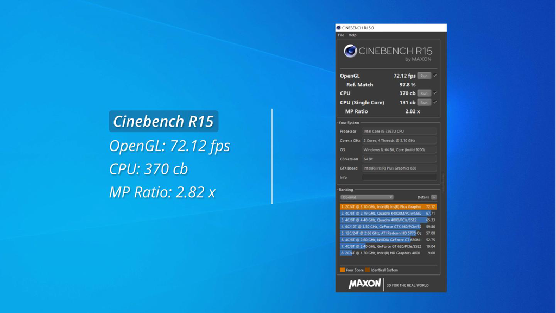Select ranking row 2 Quadro K4000M
The image size is (556, 313).
point(388,214)
